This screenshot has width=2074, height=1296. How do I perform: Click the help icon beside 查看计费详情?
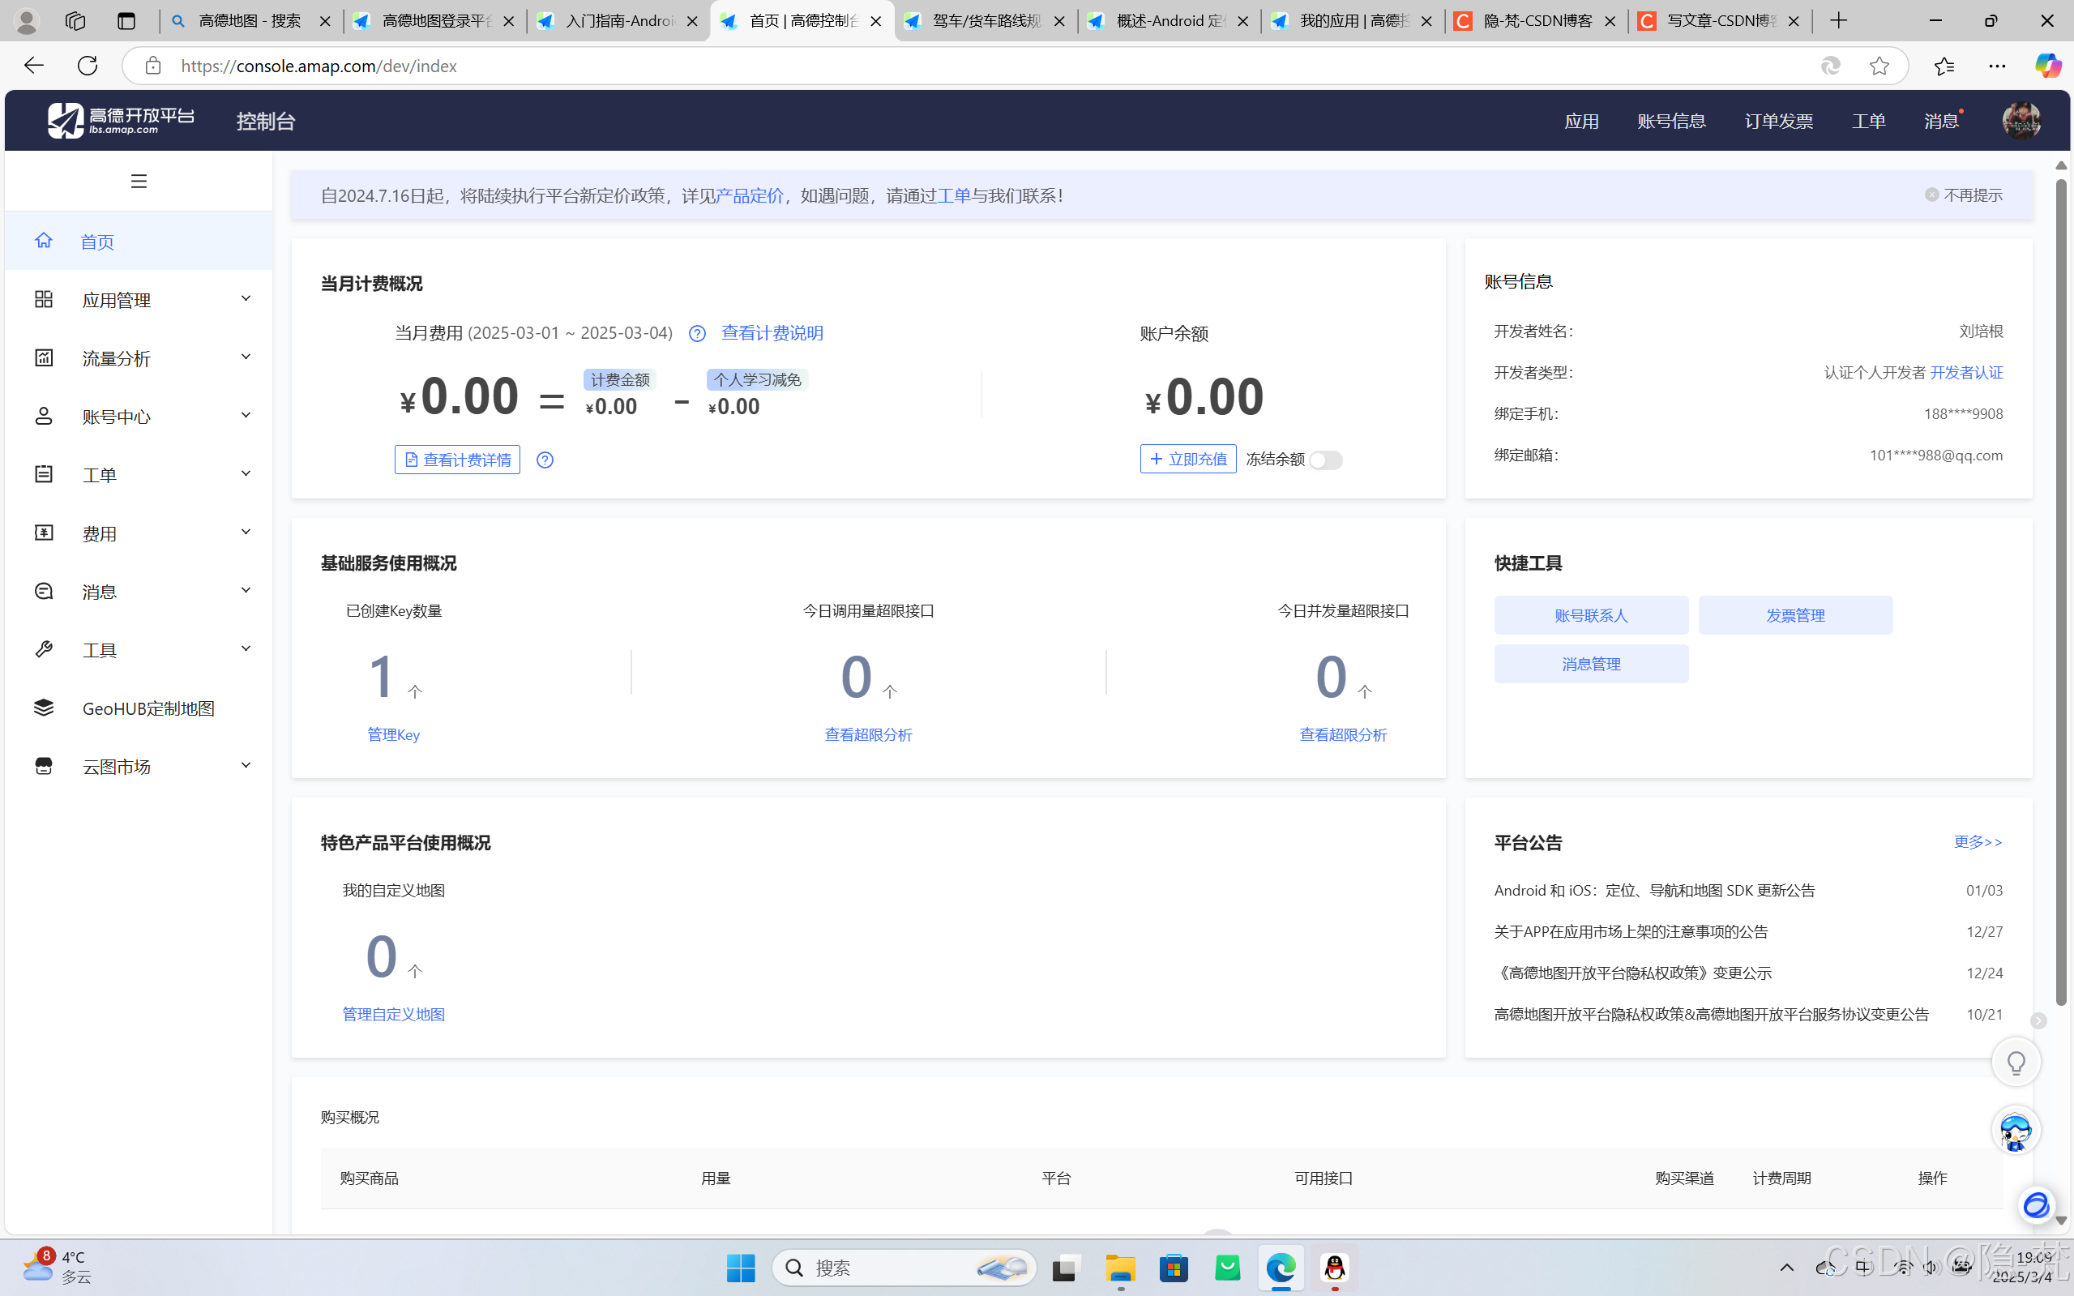tap(545, 460)
